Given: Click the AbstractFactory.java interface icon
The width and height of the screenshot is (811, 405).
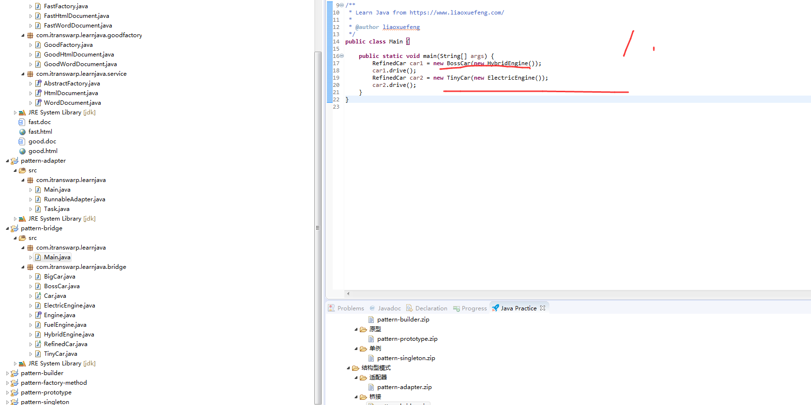Looking at the screenshot, I should pyautogui.click(x=38, y=84).
